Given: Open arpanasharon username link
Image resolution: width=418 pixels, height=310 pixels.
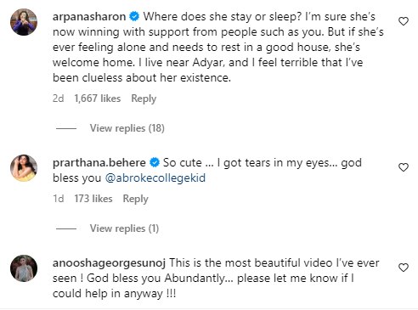Looking at the screenshot, I should (89, 16).
